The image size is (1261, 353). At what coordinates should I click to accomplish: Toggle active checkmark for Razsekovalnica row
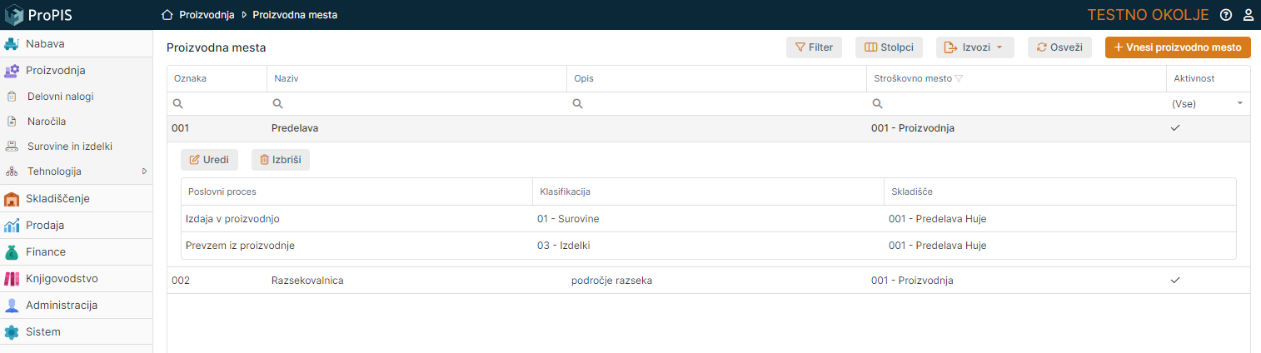1175,281
